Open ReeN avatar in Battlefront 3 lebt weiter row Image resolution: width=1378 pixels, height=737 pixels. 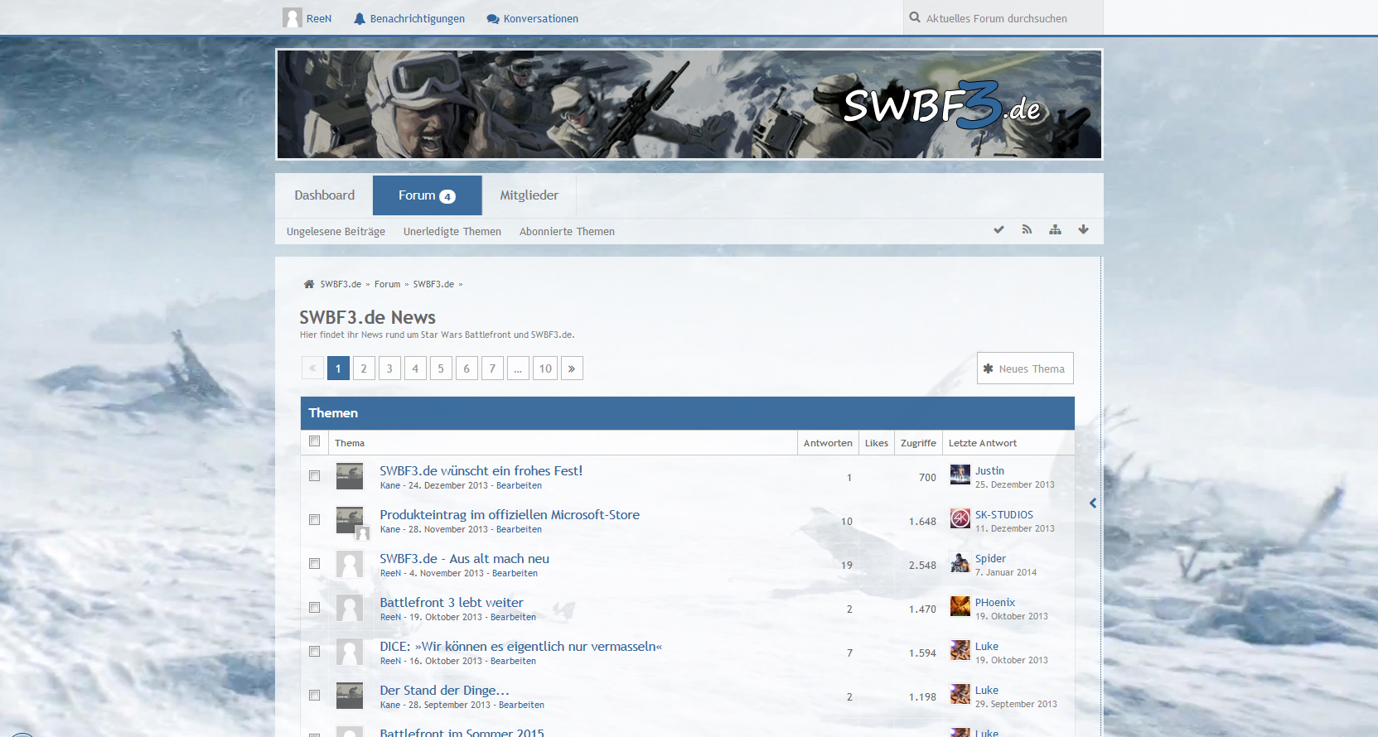(350, 608)
